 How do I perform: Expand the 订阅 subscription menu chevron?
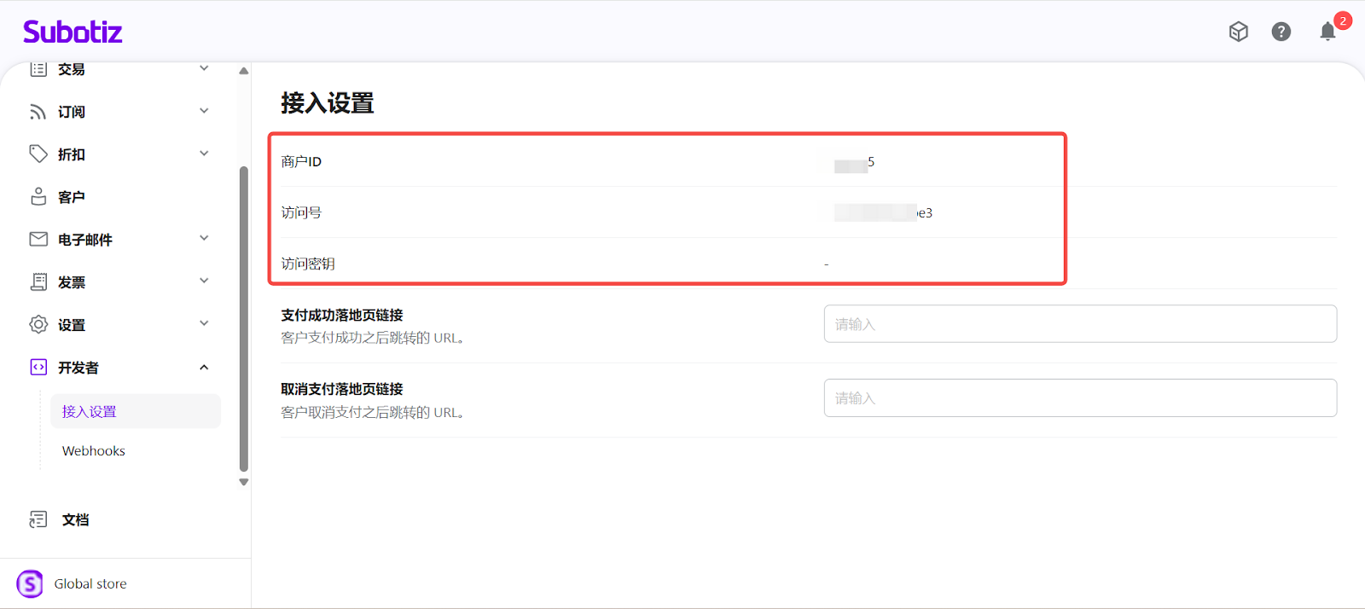204,111
